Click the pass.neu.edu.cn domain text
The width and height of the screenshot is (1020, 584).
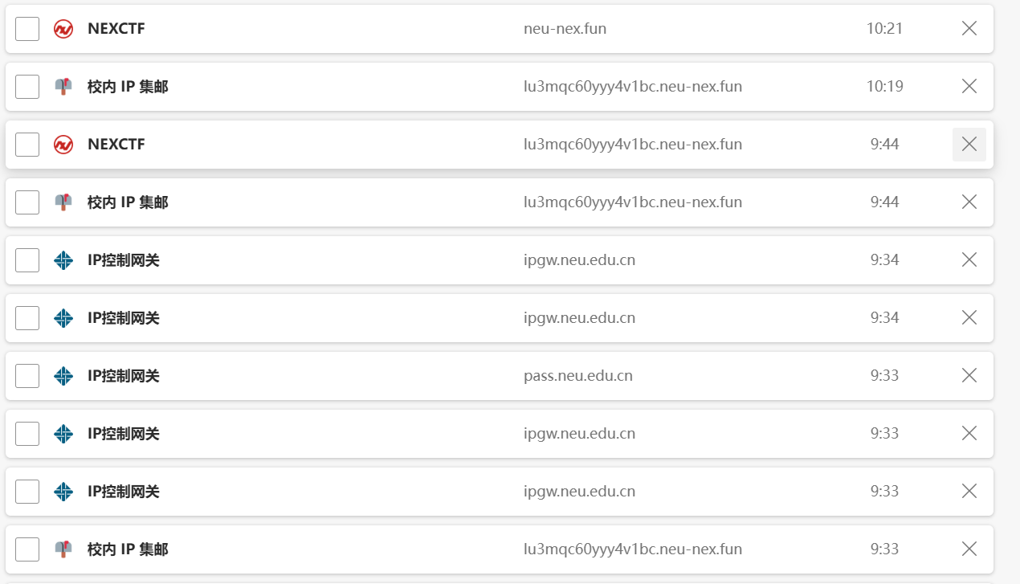[x=577, y=376]
